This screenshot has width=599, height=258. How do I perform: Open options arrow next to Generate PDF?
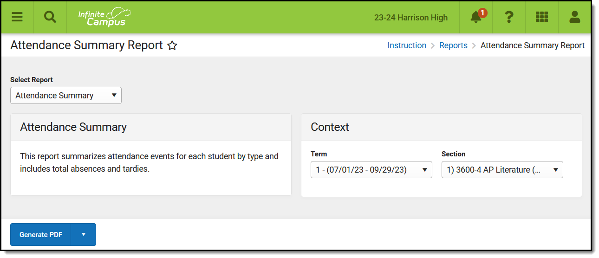tap(84, 235)
